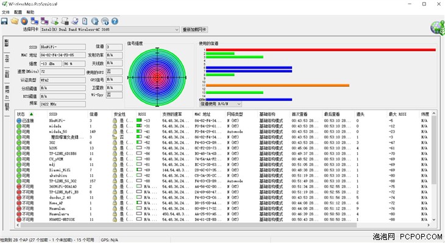Click the orange channel 11 usage bar
445x243 pixels.
(x=277, y=85)
